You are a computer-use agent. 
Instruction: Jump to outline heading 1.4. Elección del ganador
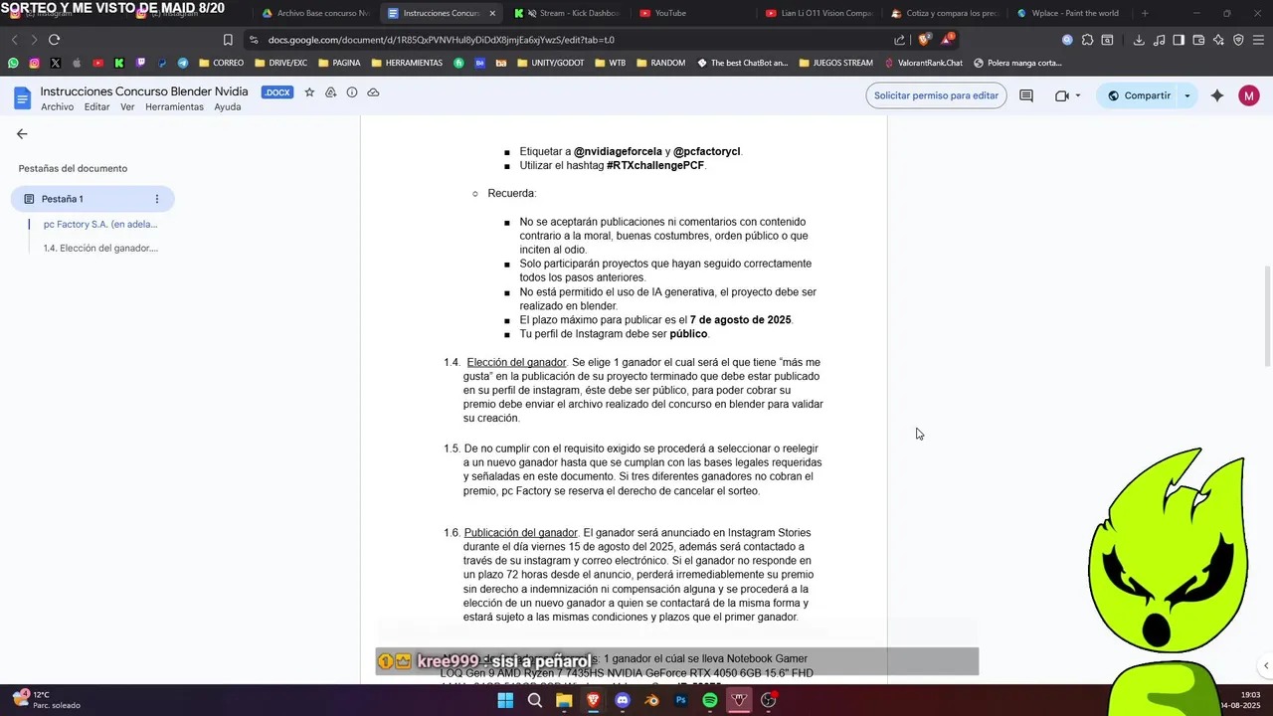(100, 248)
